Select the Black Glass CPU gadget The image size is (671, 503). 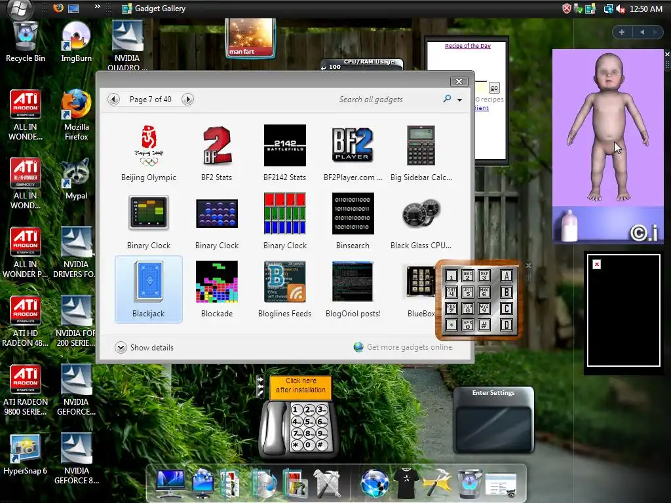pos(421,221)
